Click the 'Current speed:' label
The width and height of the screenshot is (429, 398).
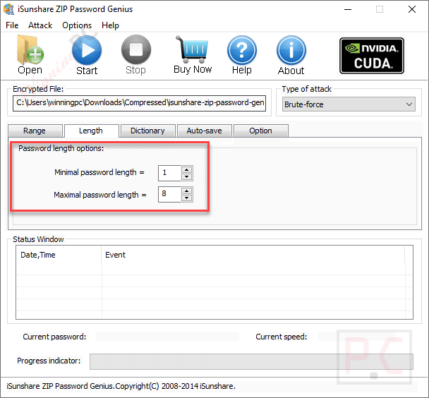[282, 337]
